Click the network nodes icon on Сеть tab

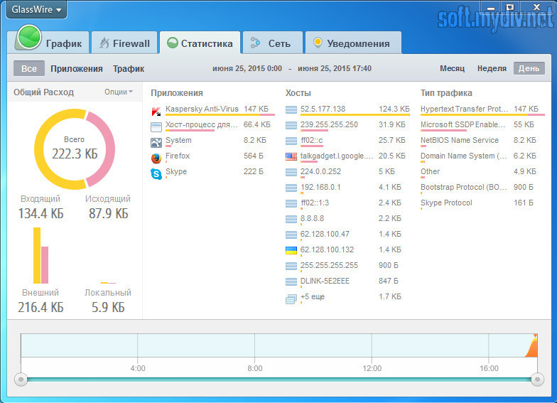[x=255, y=43]
